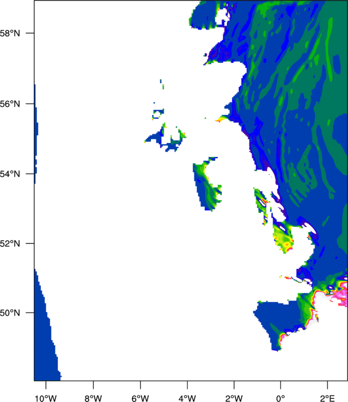Select the small orange patch near 55.5°N 2.5°W
This screenshot has width=348, height=402.
(220, 120)
